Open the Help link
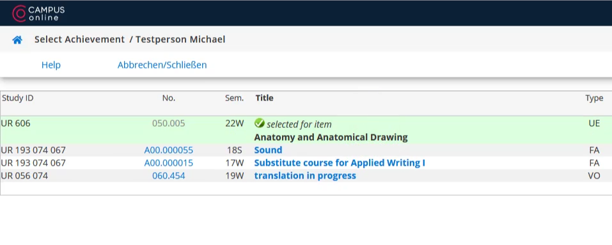Screen dimensions: 612x245 pos(51,65)
